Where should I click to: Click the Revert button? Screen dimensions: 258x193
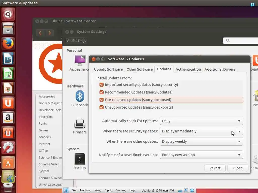point(215,168)
